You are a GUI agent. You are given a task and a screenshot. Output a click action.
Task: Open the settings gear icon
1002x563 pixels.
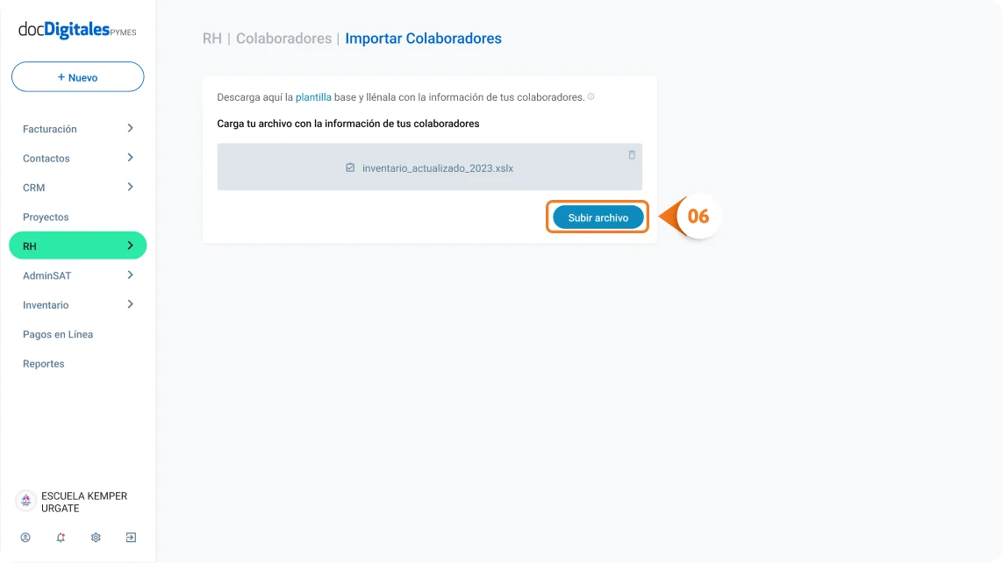(96, 538)
